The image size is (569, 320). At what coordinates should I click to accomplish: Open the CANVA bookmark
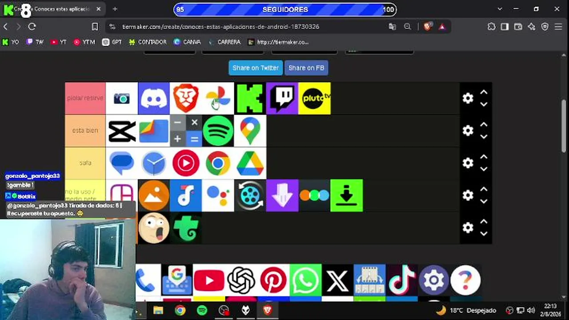pyautogui.click(x=187, y=42)
